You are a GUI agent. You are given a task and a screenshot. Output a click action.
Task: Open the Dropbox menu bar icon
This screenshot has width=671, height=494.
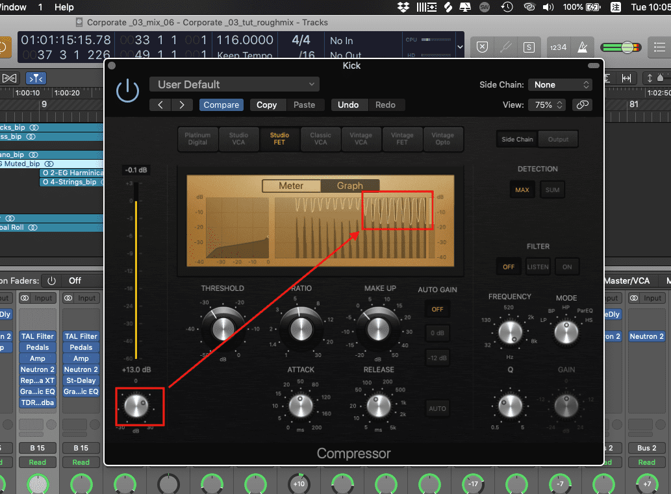403,7
